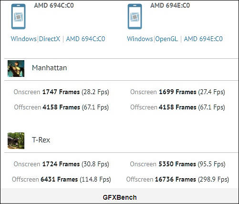
Task: Open the Manhattan benchmark thumbnail
Action: click(x=16, y=68)
